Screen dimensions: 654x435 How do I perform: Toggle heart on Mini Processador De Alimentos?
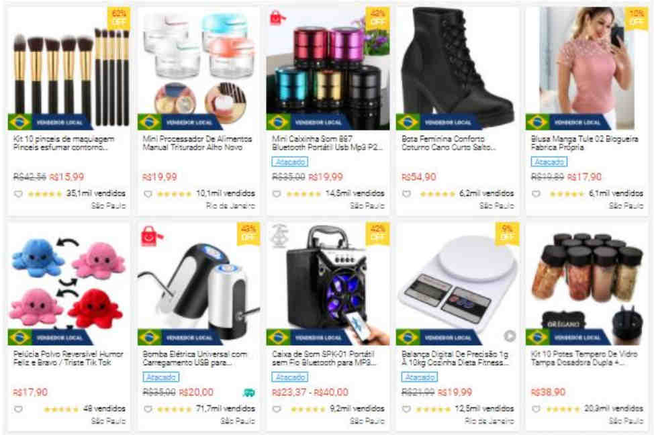(x=148, y=194)
